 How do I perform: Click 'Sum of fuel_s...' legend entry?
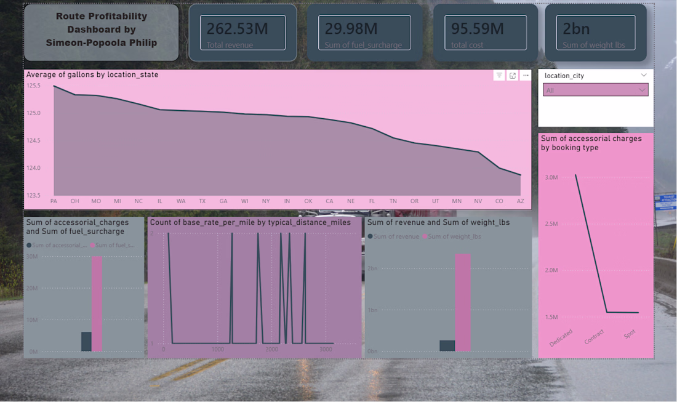click(x=112, y=245)
